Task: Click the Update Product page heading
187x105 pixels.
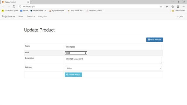Action: [x=39, y=30]
